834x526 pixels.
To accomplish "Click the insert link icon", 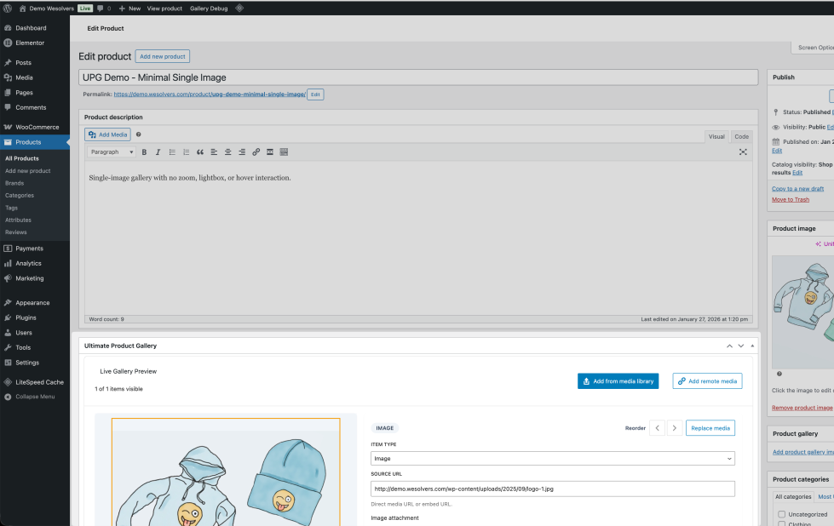I will click(x=256, y=152).
